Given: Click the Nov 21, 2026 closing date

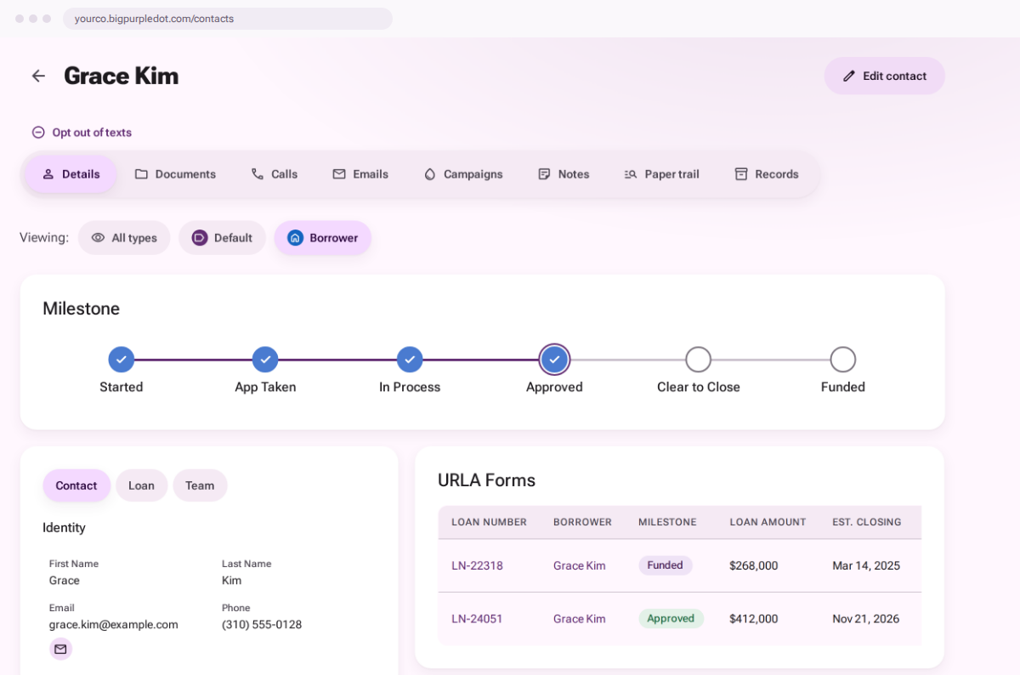Looking at the screenshot, I should point(866,619).
